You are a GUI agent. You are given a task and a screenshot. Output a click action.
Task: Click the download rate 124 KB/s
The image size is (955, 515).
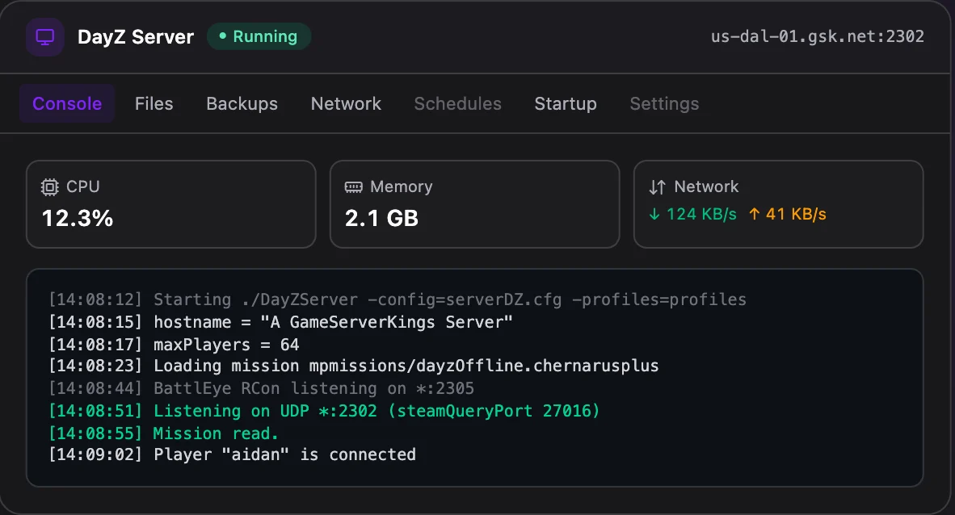coord(701,214)
